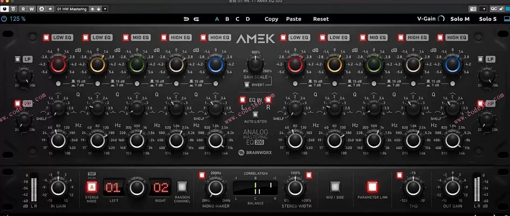
Task: Click the green-ringed right MID EQ gain knob
Action: (x=374, y=65)
